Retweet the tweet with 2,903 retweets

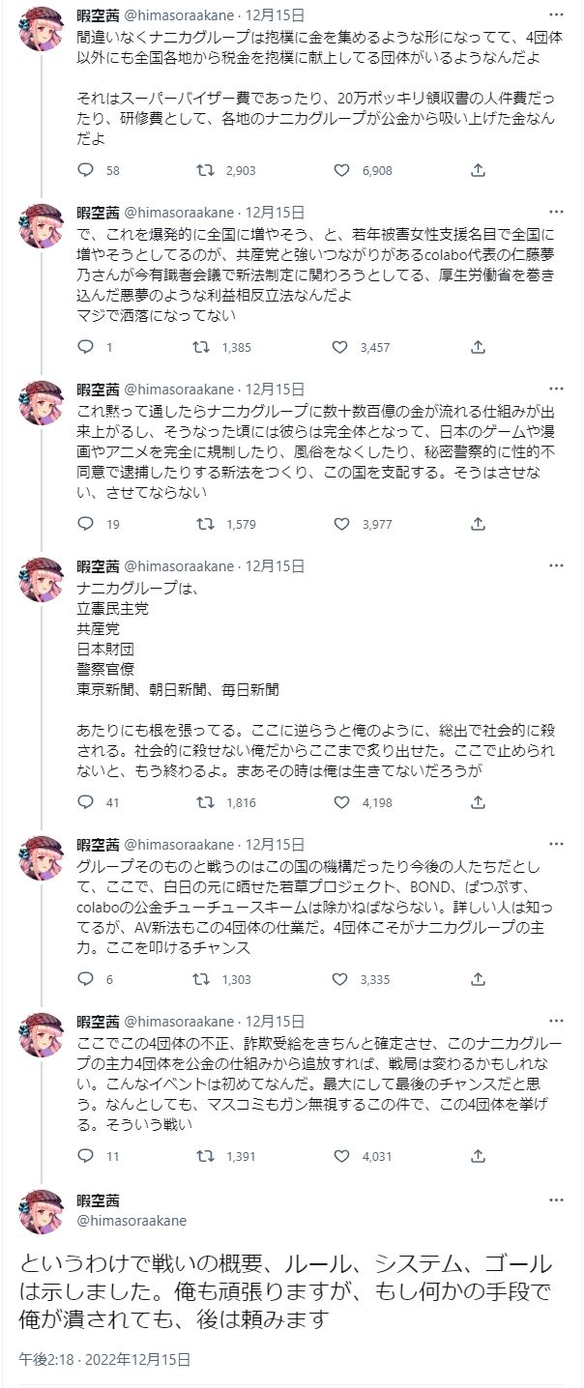click(x=205, y=170)
